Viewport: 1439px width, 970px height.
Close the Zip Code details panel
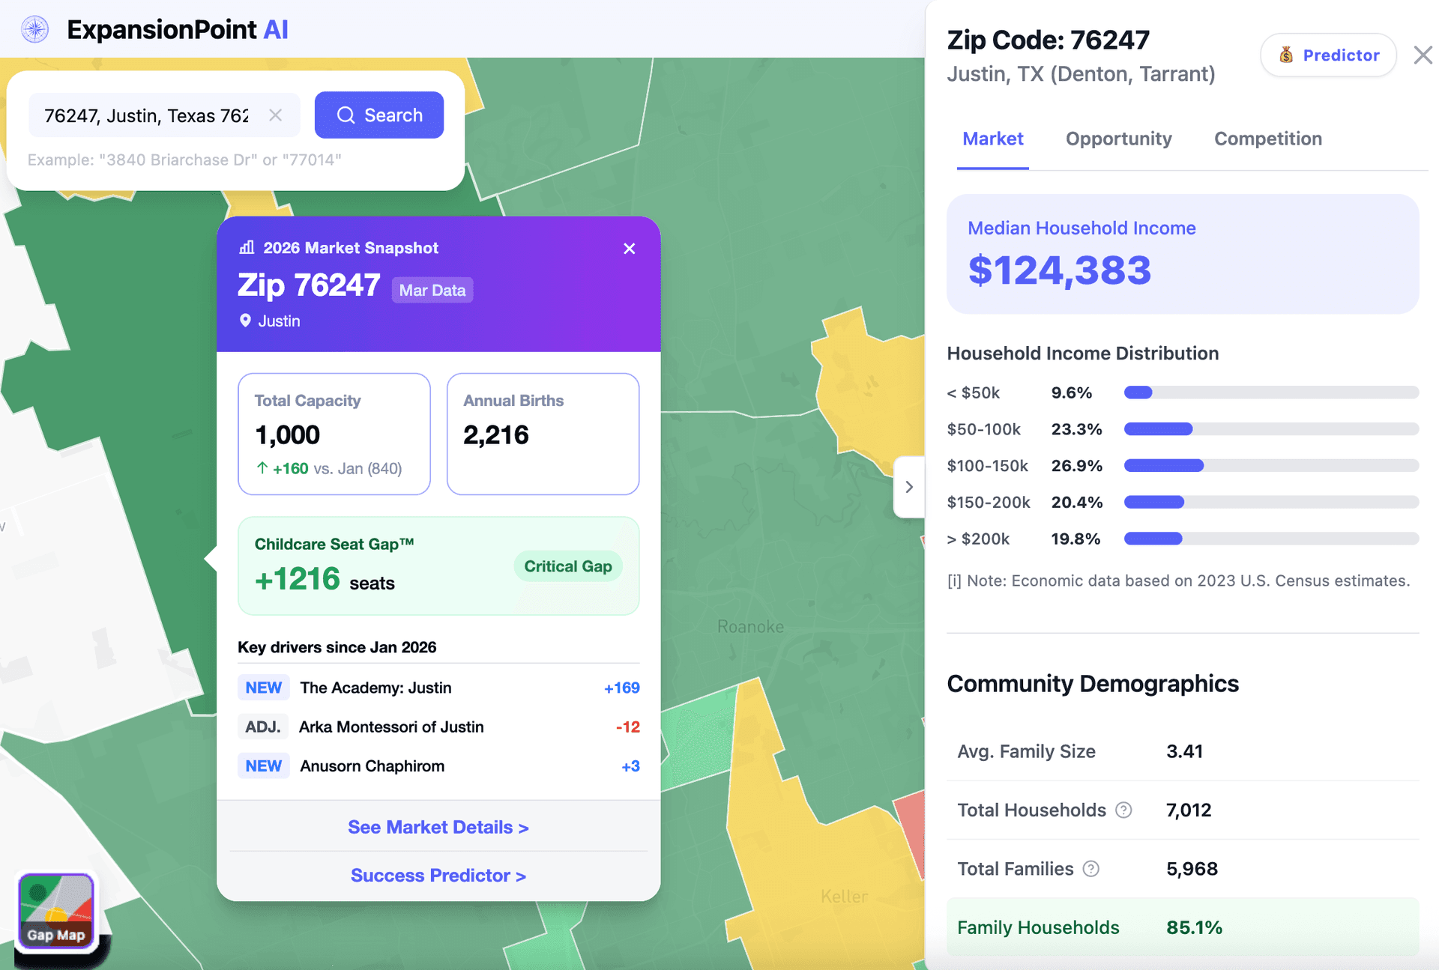[x=1422, y=55]
